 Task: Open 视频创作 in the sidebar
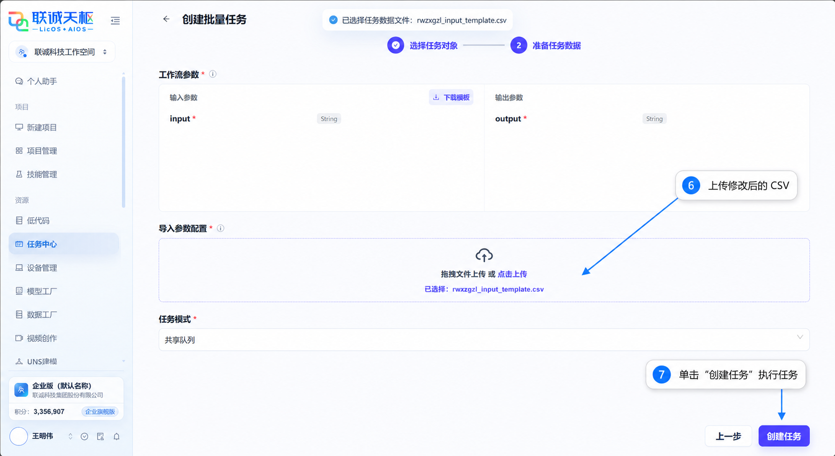tap(64, 338)
